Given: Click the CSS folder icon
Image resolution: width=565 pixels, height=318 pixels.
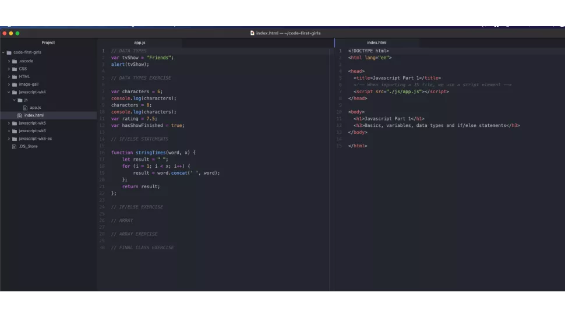Looking at the screenshot, I should 15,69.
